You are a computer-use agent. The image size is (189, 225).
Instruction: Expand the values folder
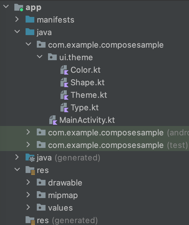click(x=28, y=207)
